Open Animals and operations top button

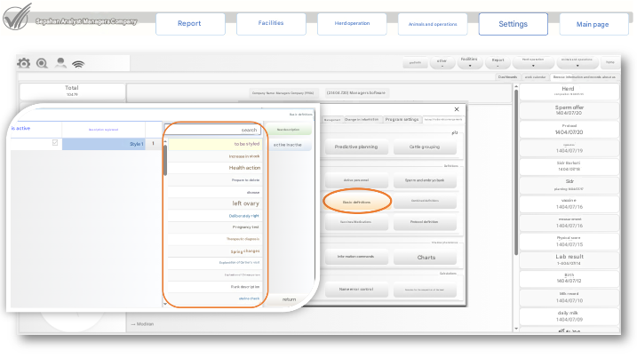pos(433,24)
